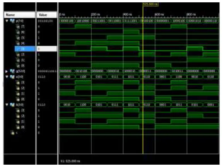Viewport: 222px width, 167px height.
Task: Click the bit icon of p bit [2]
Action: tap(18, 55)
